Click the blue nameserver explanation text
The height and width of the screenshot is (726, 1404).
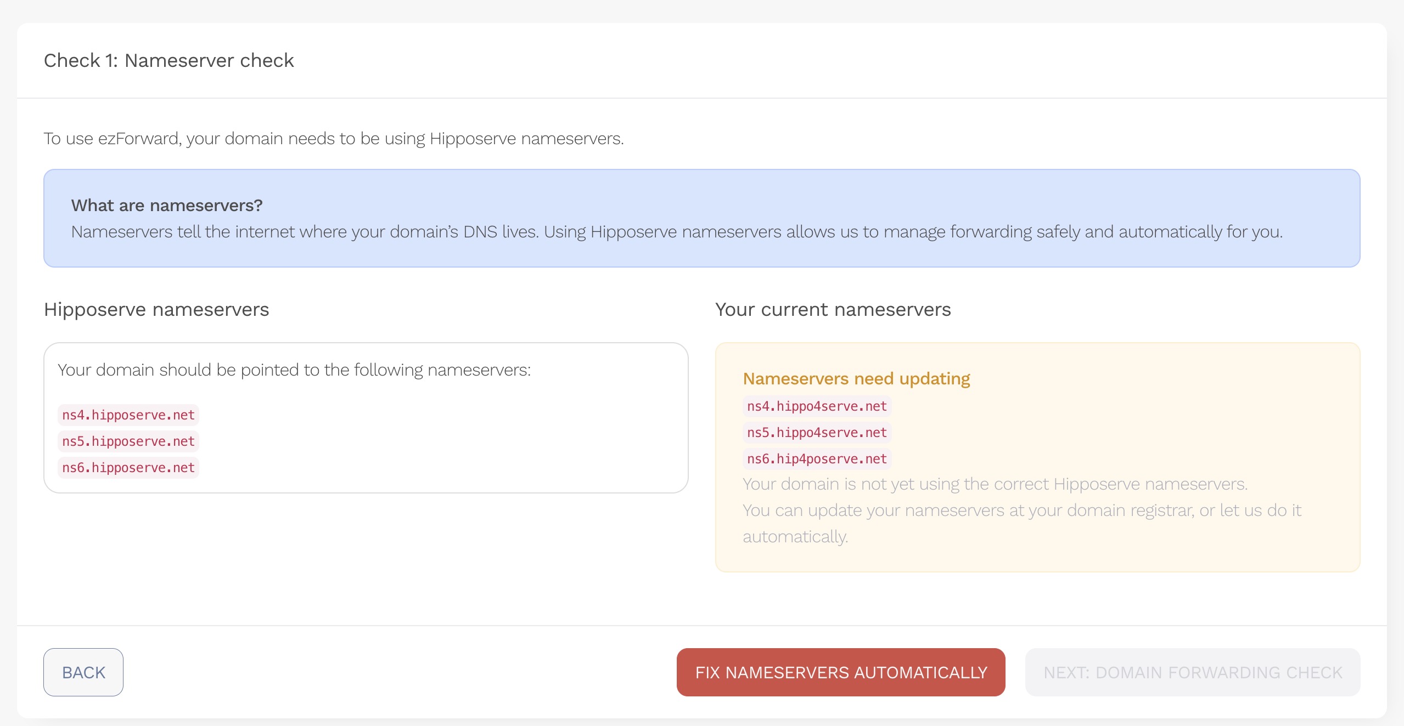(x=676, y=232)
